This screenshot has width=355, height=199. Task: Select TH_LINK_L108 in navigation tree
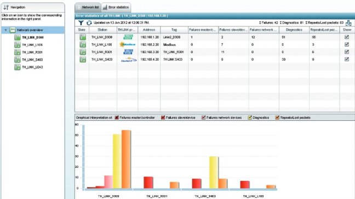32,45
